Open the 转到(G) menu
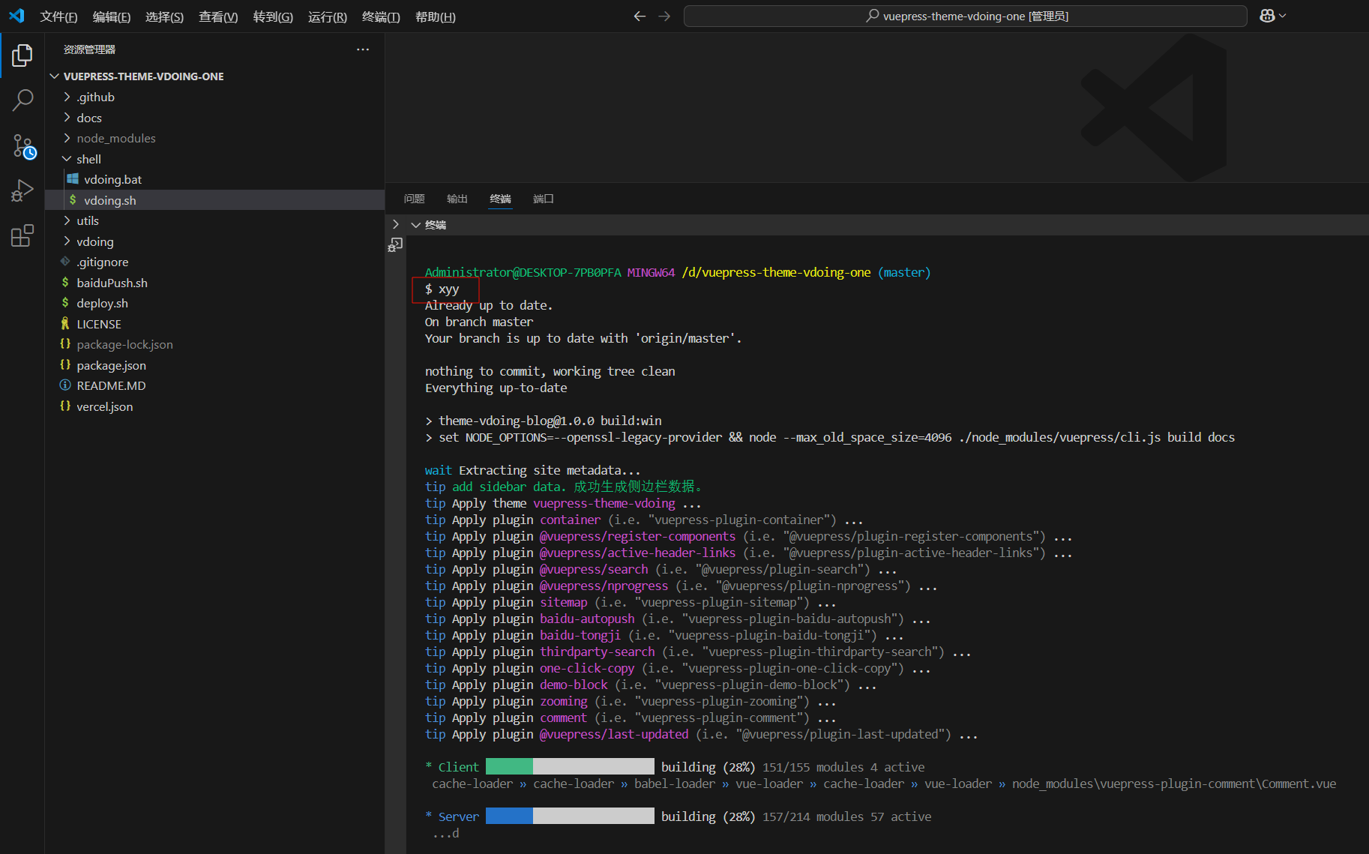Screen dimensions: 1369x854 (x=273, y=16)
